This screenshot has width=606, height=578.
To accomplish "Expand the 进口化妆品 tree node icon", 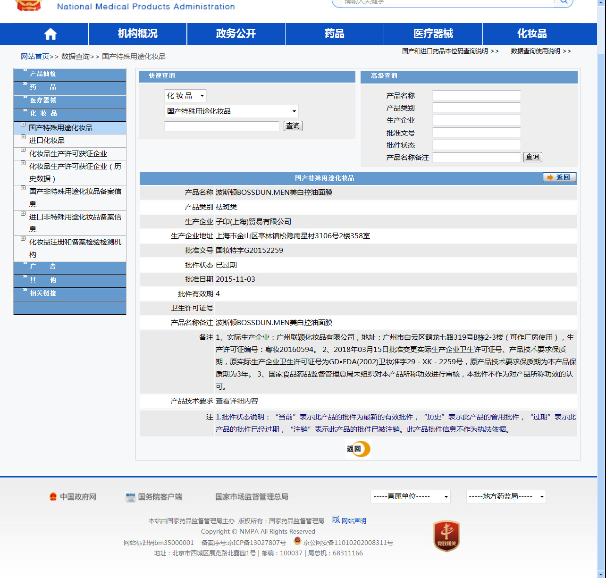I will tap(23, 137).
